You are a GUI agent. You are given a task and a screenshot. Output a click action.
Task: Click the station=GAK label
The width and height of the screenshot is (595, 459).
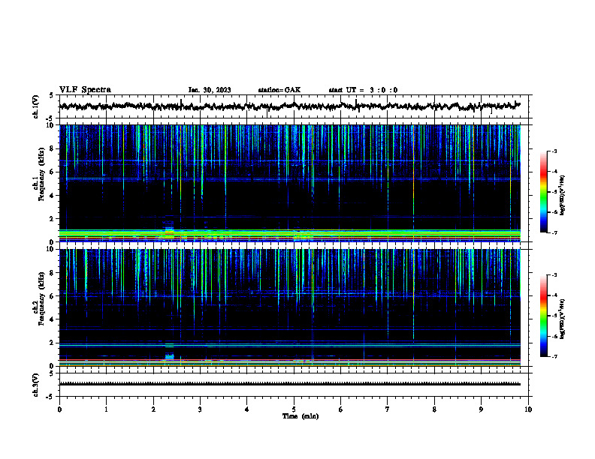[279, 90]
